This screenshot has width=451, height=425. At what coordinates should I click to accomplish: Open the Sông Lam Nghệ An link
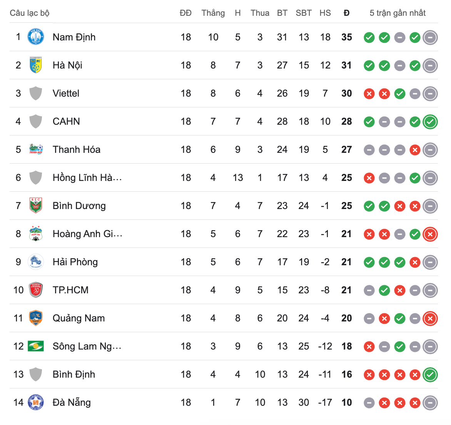tap(87, 346)
